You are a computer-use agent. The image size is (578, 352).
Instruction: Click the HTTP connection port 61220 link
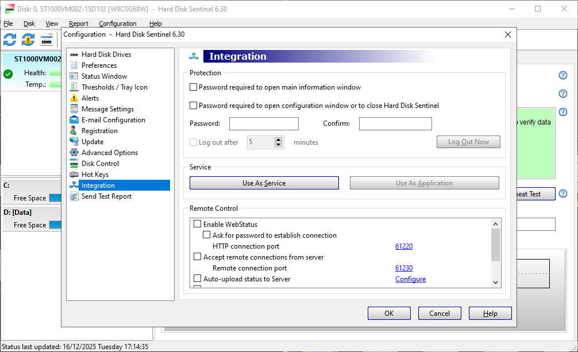[x=404, y=246]
